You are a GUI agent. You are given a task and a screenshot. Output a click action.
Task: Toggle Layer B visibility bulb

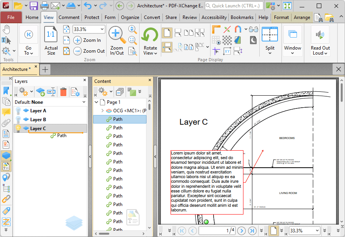18,120
